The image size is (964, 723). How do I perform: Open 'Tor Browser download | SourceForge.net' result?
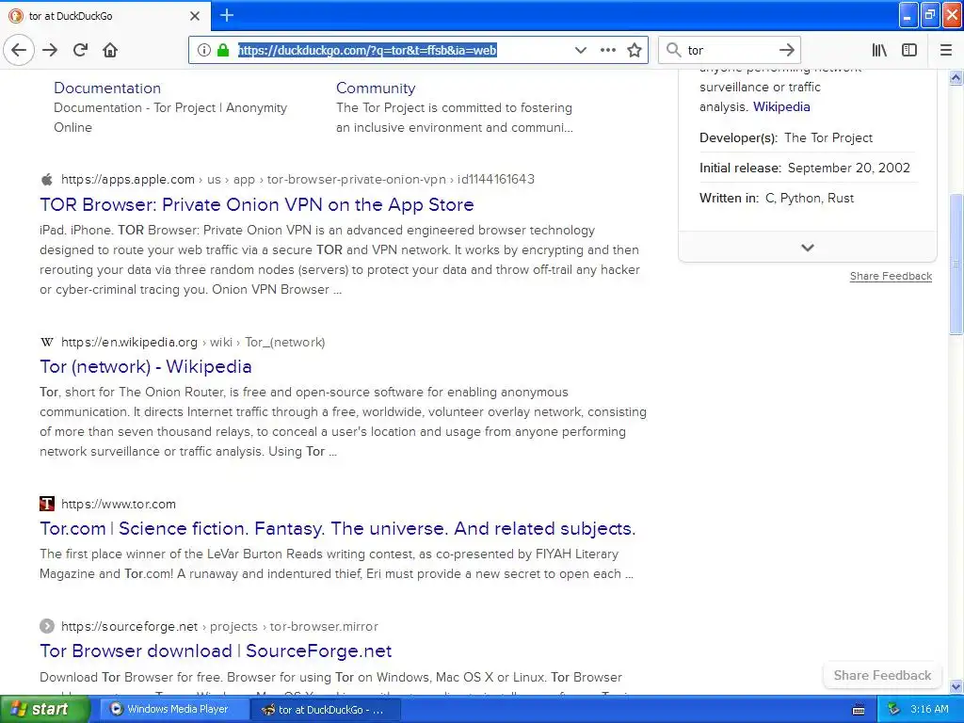point(216,651)
